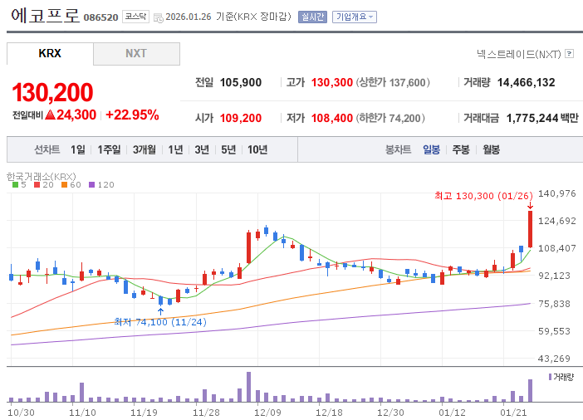The width and height of the screenshot is (583, 420).
Task: Select the 1년 line chart period
Action: click(x=175, y=149)
